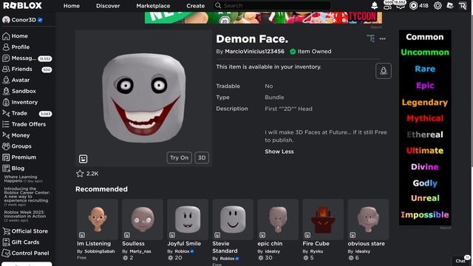Favorite the item with the star icon
The width and height of the screenshot is (473, 266).
80,174
